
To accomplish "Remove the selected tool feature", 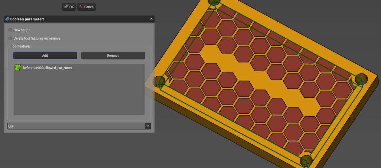I will pyautogui.click(x=113, y=55).
